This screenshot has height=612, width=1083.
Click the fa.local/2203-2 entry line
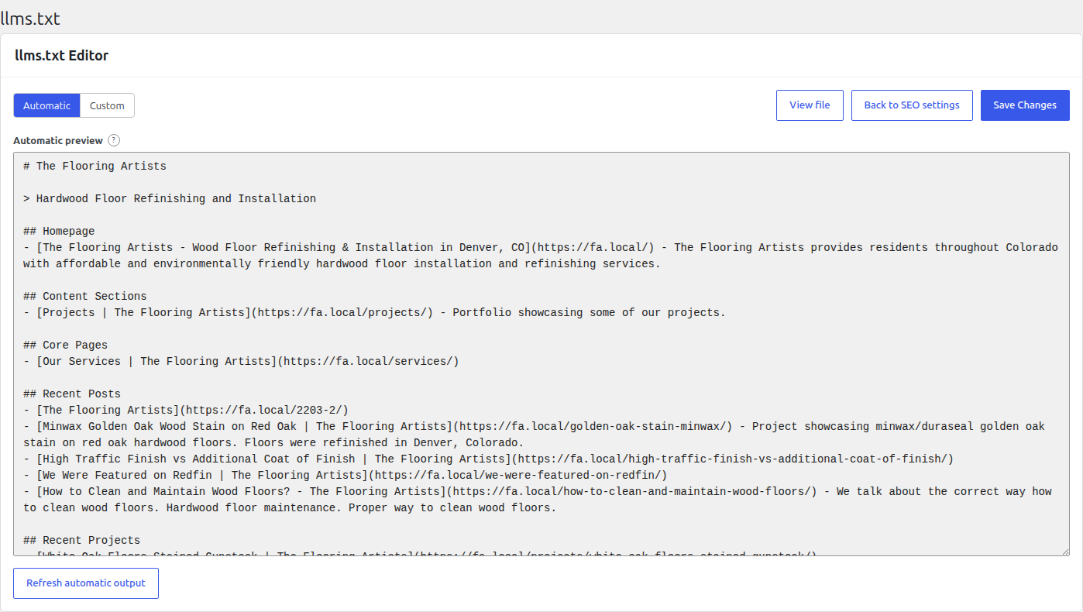pos(186,410)
